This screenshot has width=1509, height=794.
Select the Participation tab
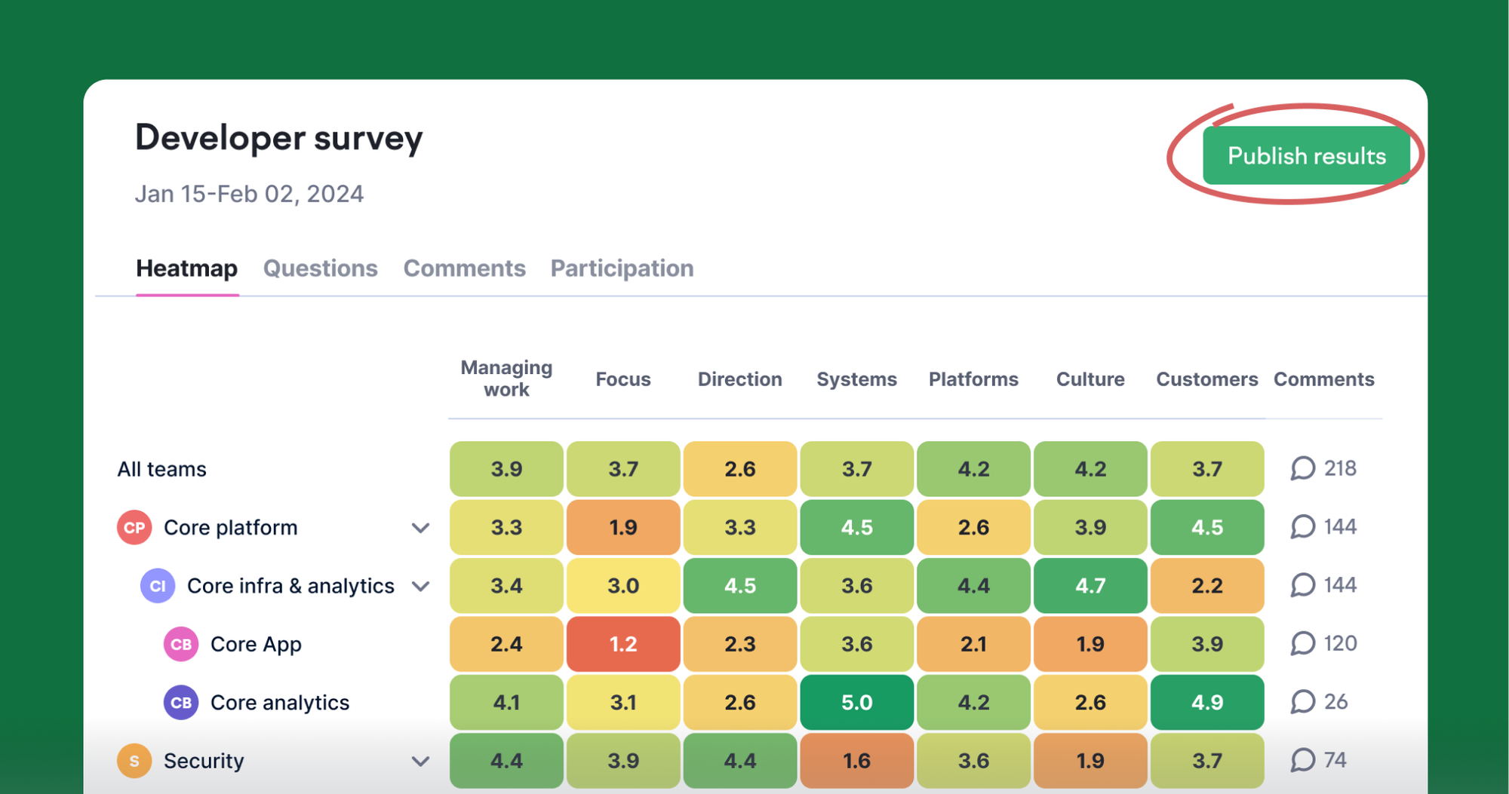point(622,268)
